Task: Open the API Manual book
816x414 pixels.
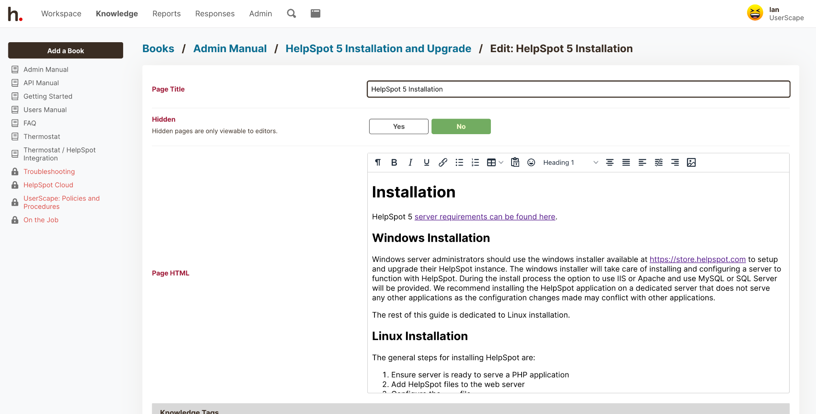Action: [41, 83]
